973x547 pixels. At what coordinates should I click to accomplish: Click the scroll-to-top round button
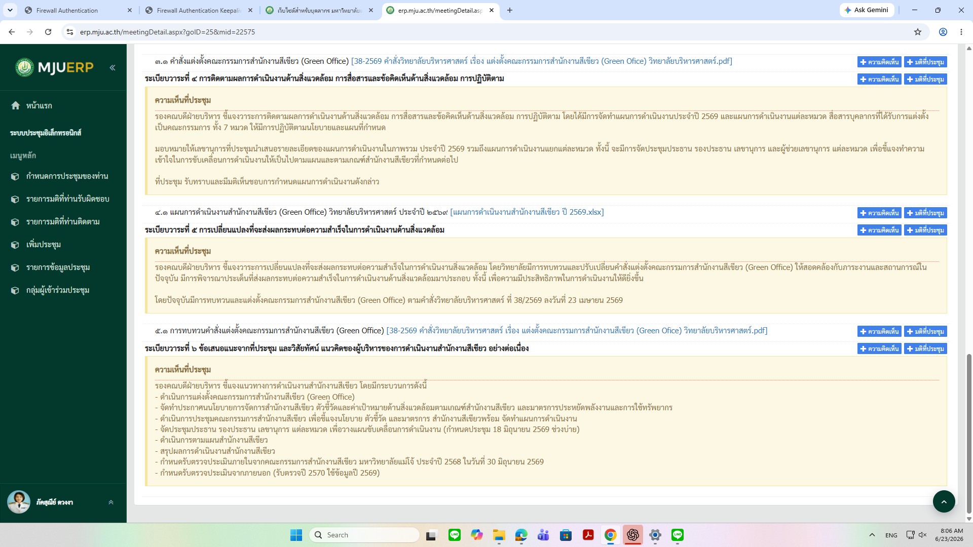pyautogui.click(x=944, y=501)
